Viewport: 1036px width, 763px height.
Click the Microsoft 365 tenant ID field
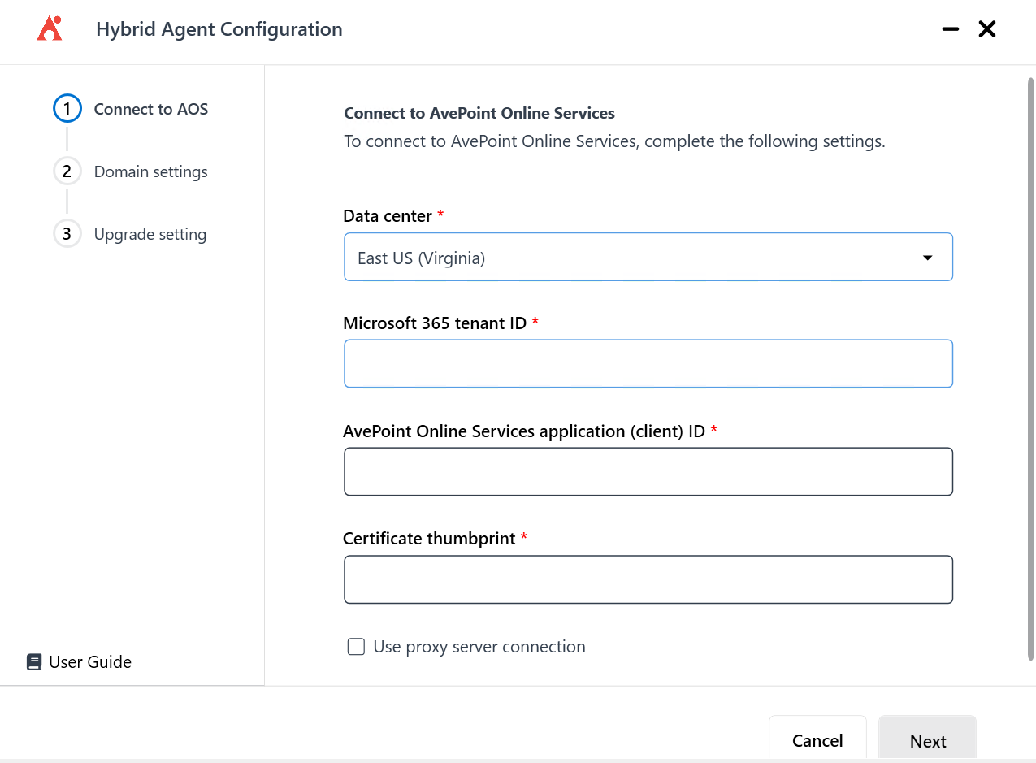[x=648, y=363]
